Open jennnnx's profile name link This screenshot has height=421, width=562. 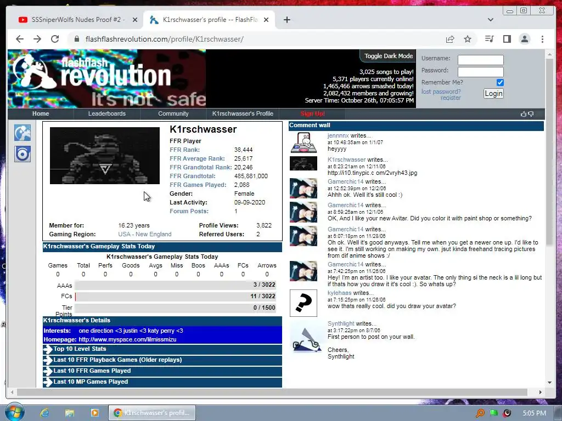(x=338, y=136)
